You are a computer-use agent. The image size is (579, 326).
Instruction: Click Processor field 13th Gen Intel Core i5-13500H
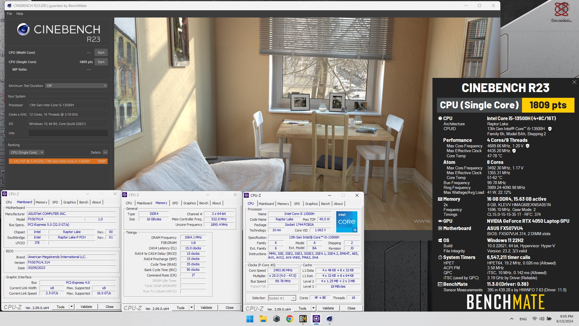click(x=68, y=105)
